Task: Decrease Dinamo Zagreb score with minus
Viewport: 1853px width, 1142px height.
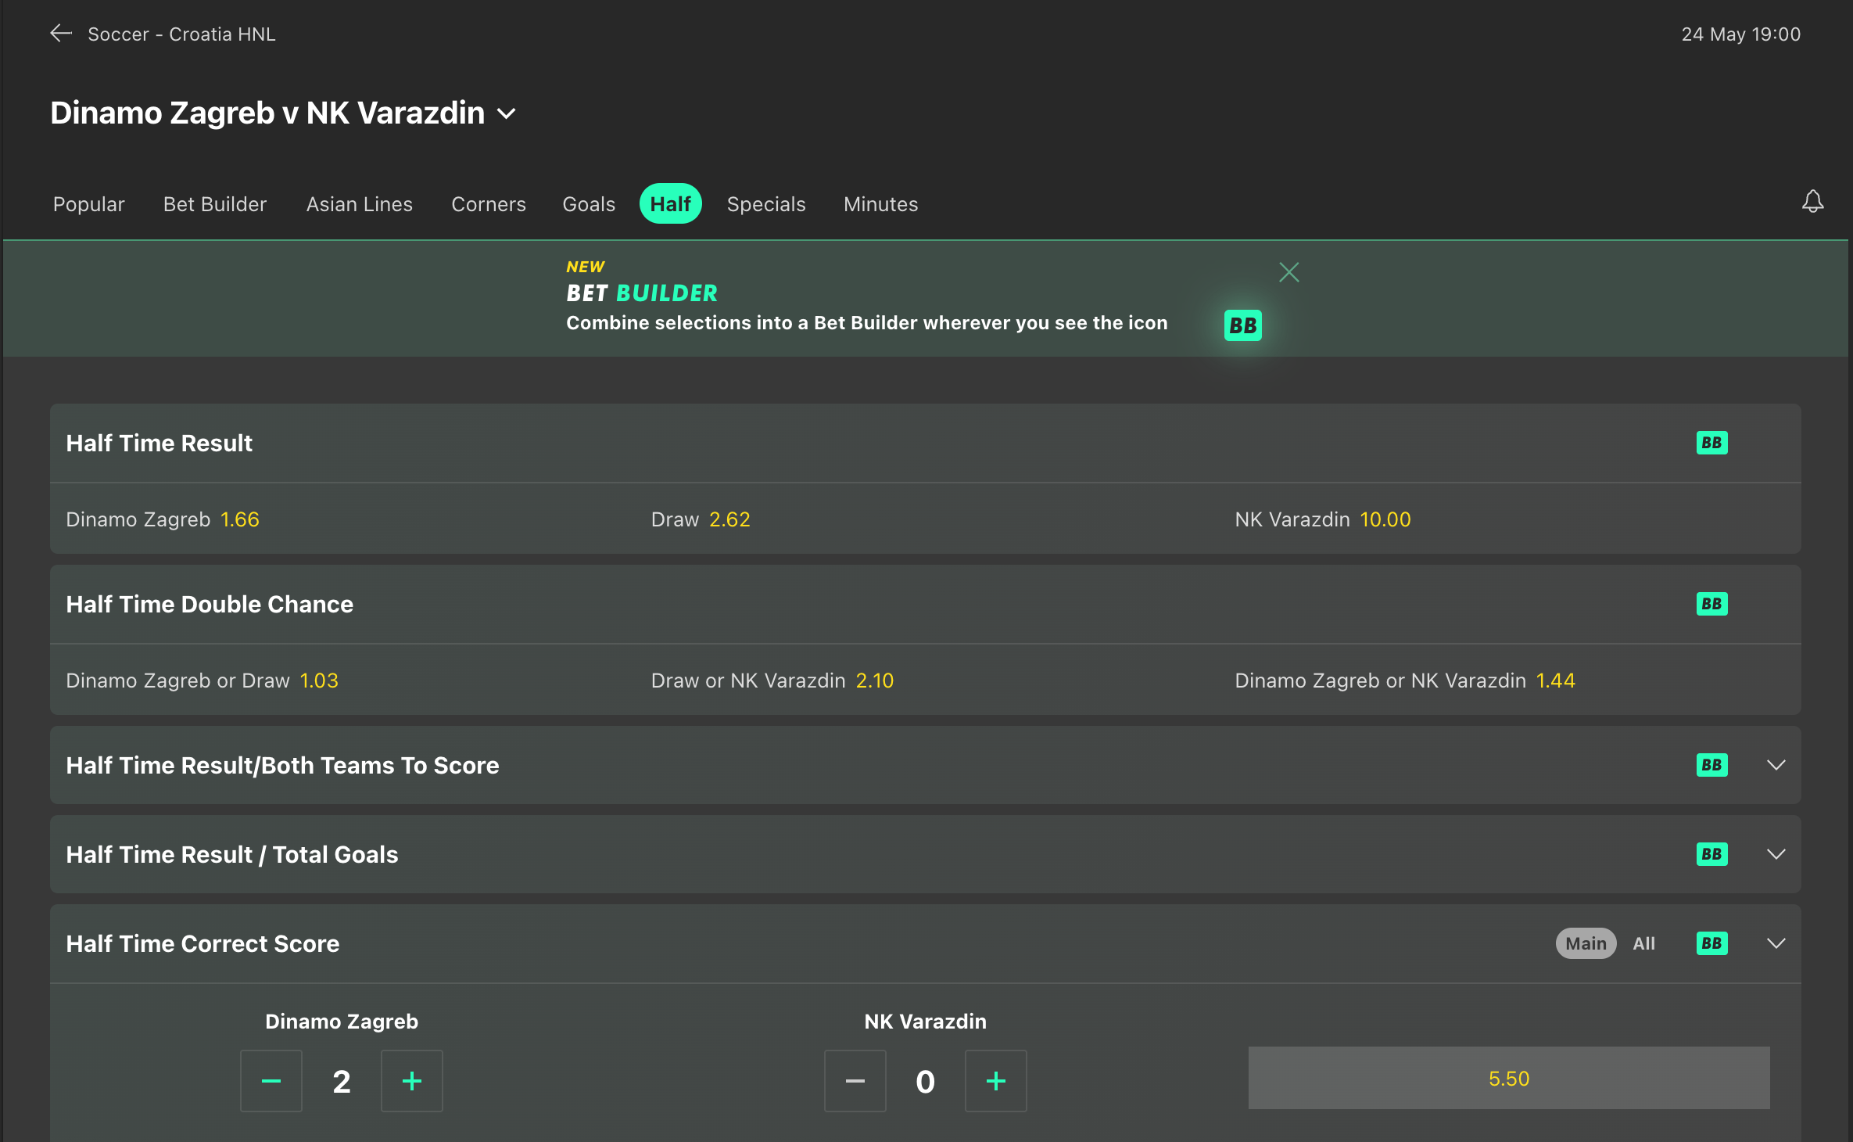Action: tap(271, 1081)
